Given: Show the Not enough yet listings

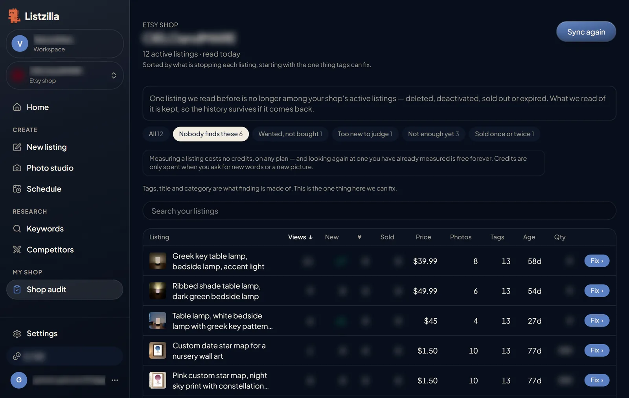Looking at the screenshot, I should coord(433,134).
